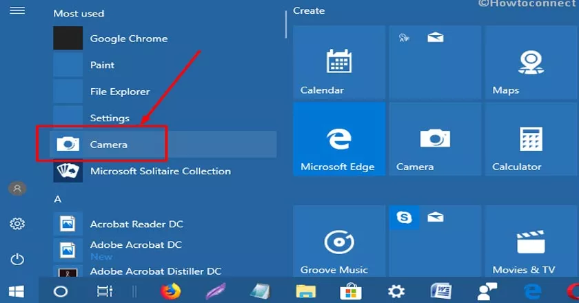Click the Windows Start button
Viewport: 579px width, 303px height.
pyautogui.click(x=17, y=291)
